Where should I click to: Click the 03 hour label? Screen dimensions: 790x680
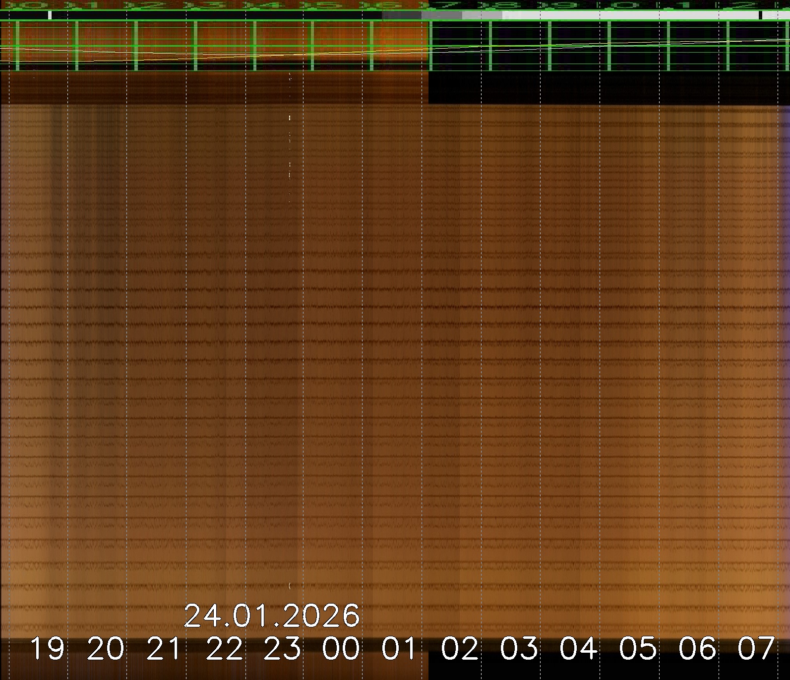pos(519,649)
